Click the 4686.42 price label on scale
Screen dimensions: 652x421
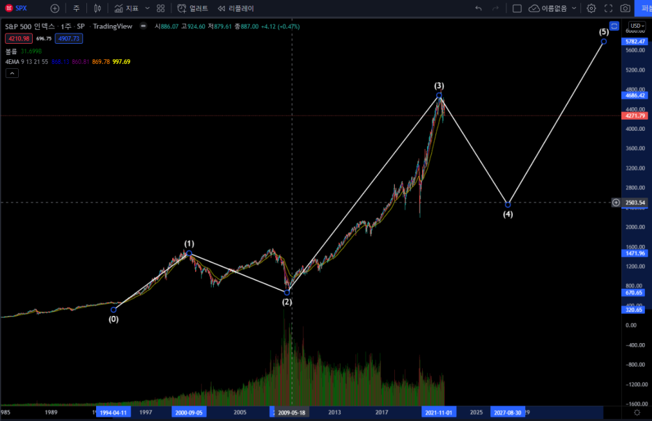click(x=635, y=95)
